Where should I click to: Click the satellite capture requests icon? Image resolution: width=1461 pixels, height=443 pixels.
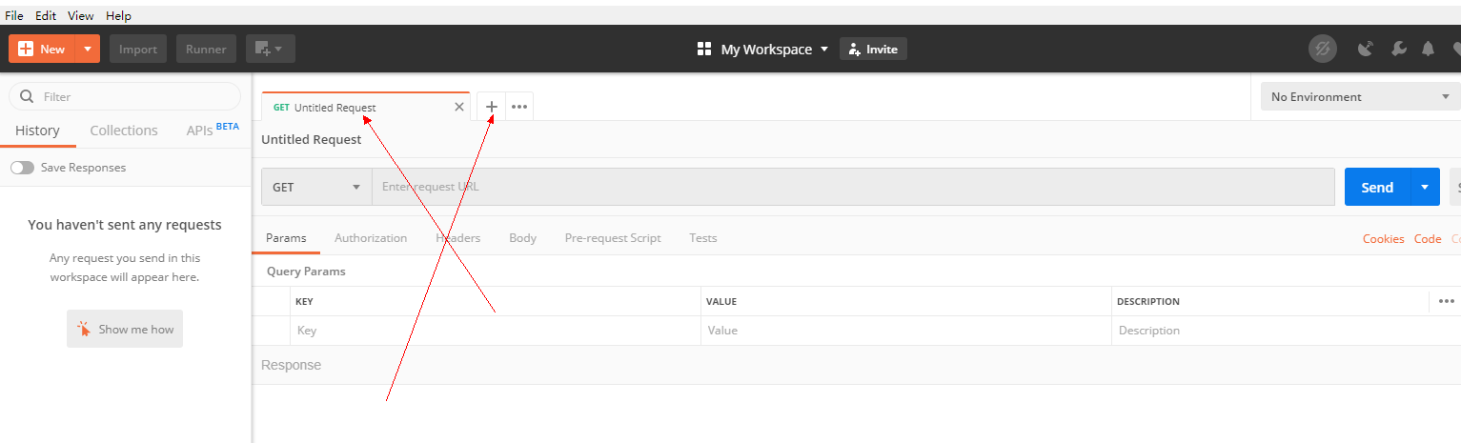[1366, 49]
